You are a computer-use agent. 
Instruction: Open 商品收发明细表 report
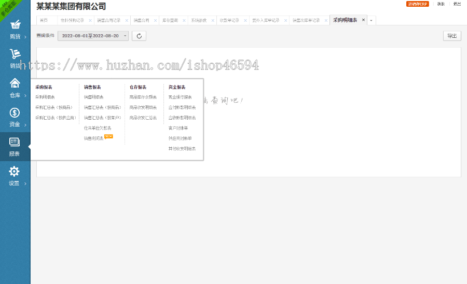(143, 108)
